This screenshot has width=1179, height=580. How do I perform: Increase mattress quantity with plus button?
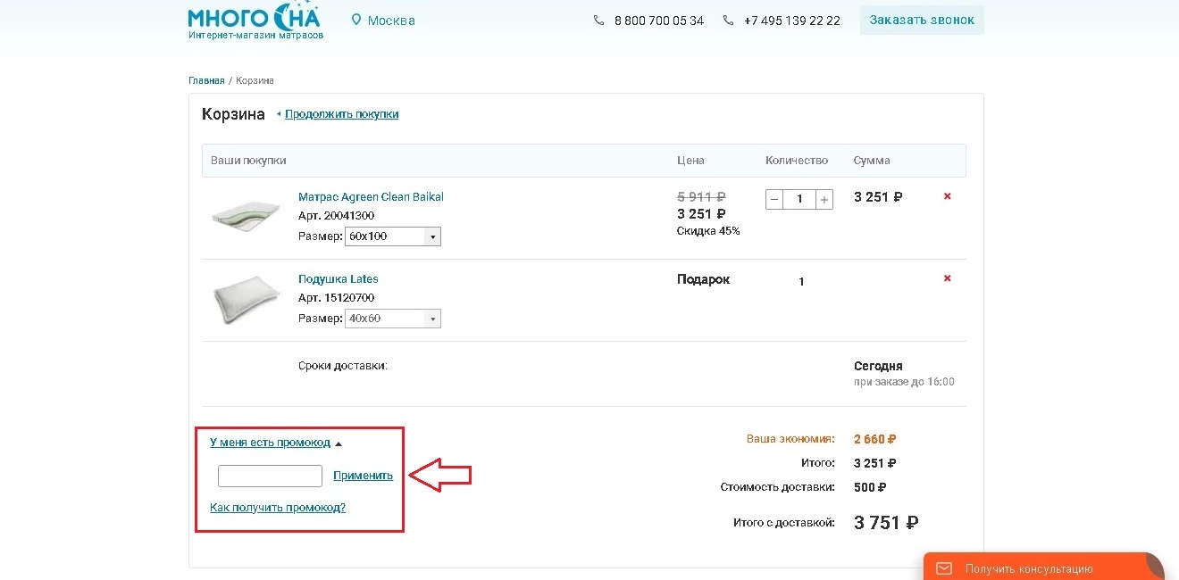(x=824, y=199)
